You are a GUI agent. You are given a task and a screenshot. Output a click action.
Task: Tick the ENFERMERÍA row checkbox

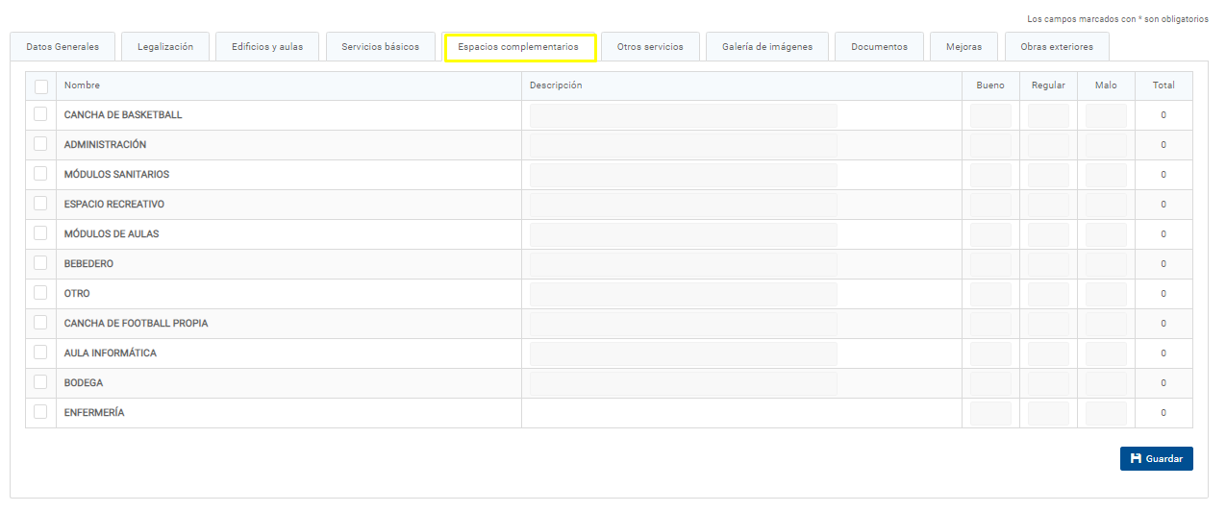point(40,412)
